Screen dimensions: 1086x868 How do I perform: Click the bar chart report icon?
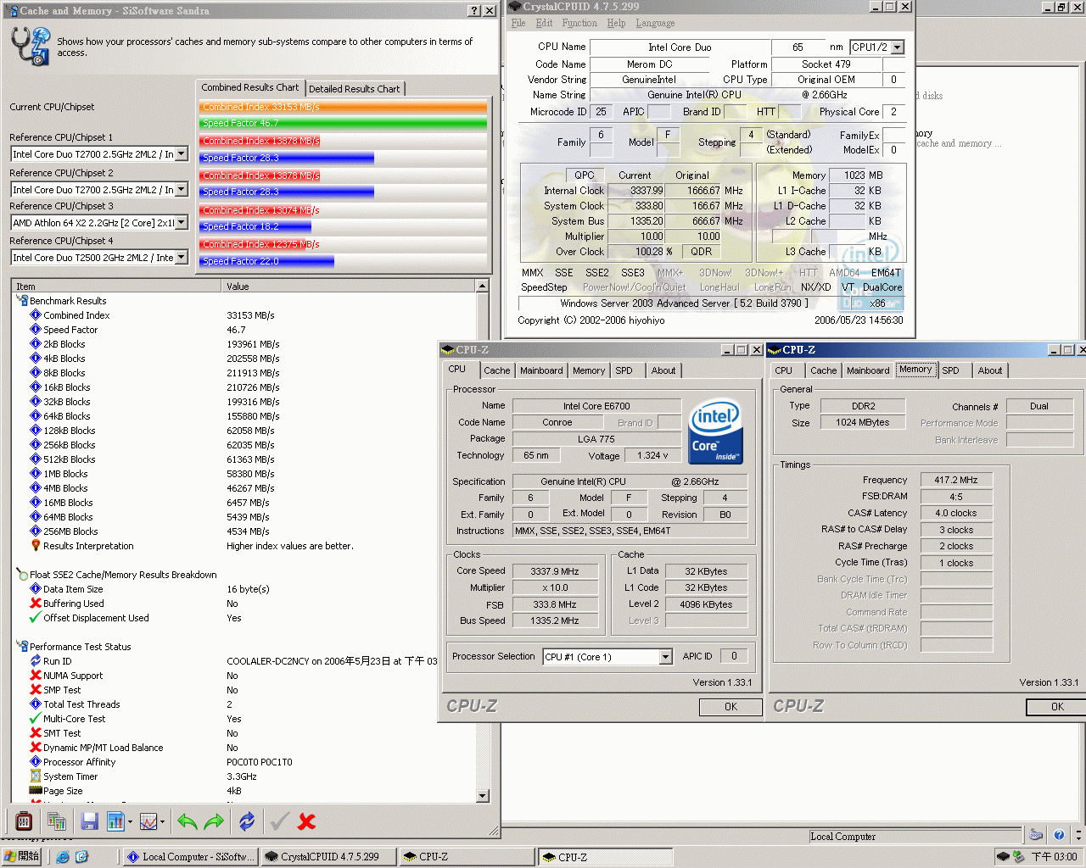115,821
